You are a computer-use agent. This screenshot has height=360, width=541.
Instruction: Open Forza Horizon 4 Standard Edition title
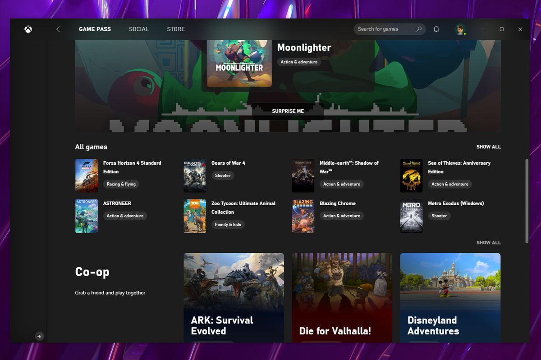(x=132, y=167)
